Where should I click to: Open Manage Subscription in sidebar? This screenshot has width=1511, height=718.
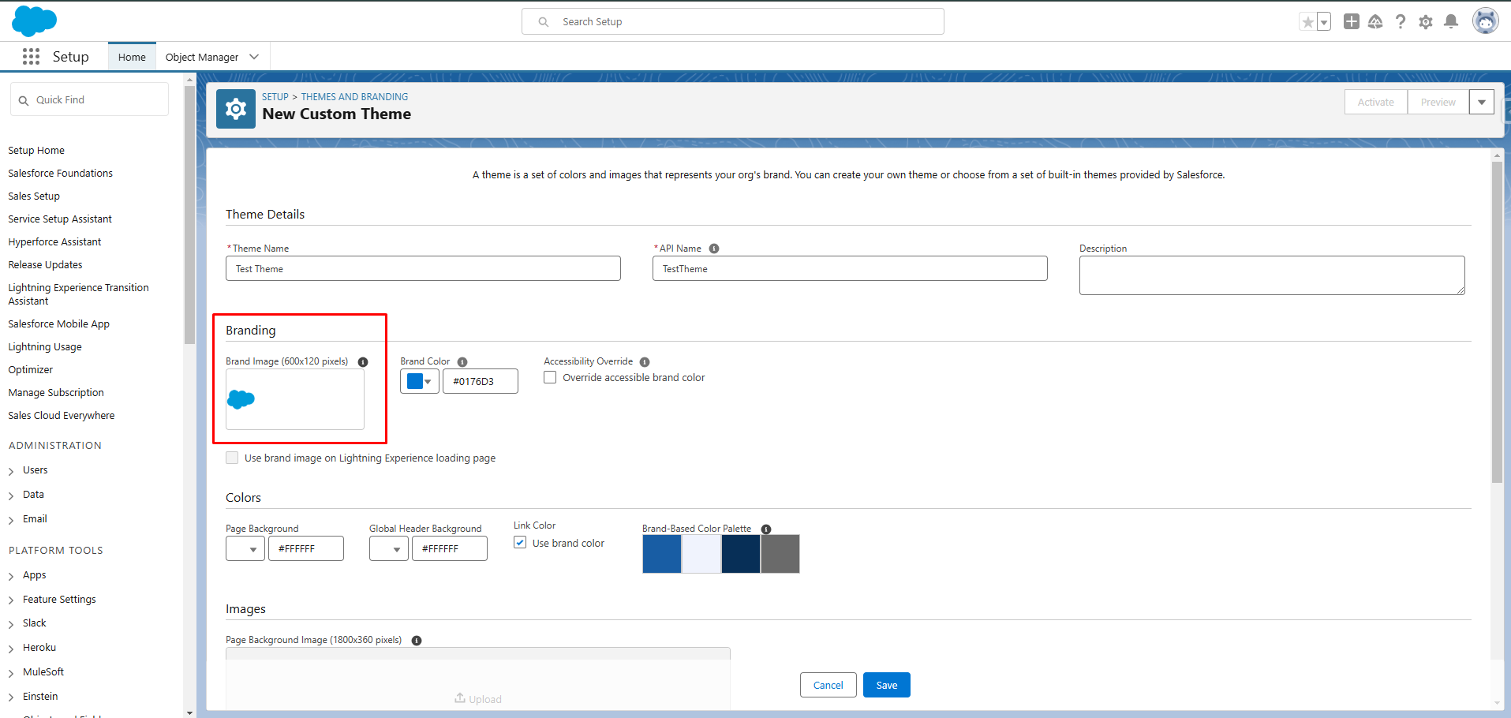pyautogui.click(x=56, y=392)
